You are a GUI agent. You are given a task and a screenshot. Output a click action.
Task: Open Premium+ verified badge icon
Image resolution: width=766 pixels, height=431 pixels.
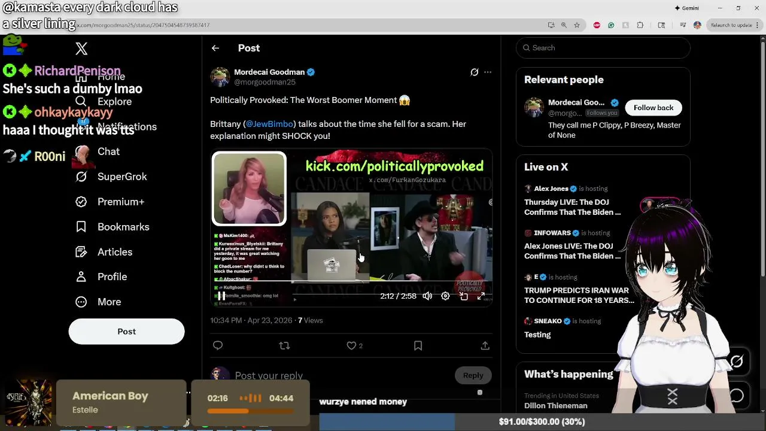(81, 202)
